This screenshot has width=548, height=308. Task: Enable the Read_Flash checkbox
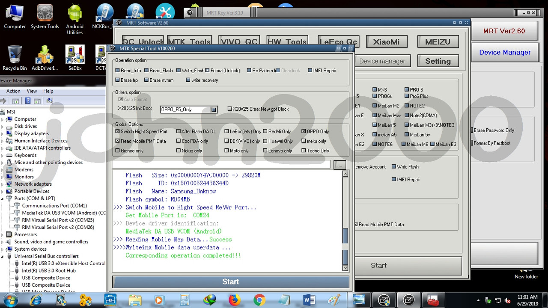coord(146,71)
